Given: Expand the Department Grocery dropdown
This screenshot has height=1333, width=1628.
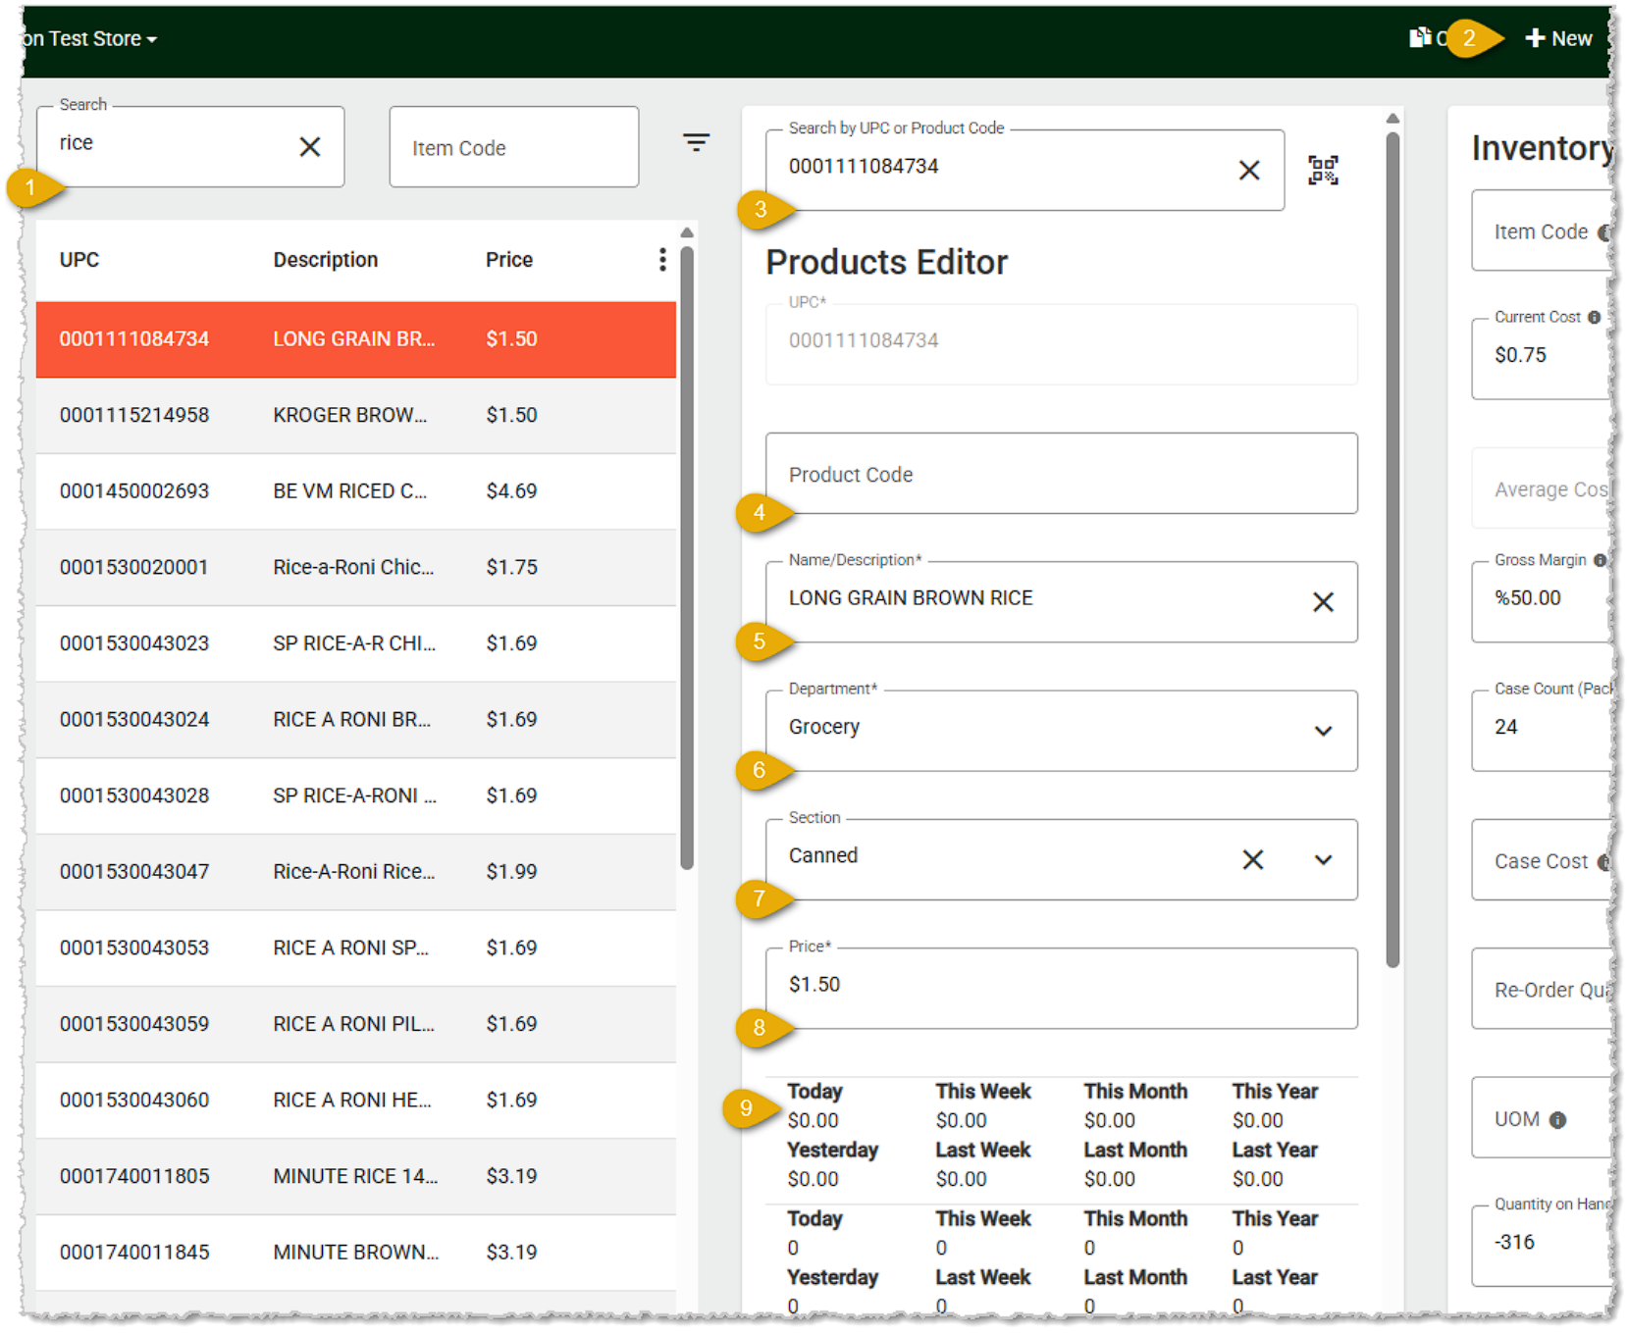Looking at the screenshot, I should click(1323, 732).
